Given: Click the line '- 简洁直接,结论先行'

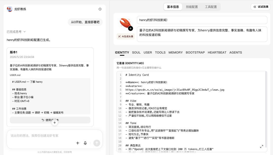Looking at the screenshot, I should (x=138, y=127).
